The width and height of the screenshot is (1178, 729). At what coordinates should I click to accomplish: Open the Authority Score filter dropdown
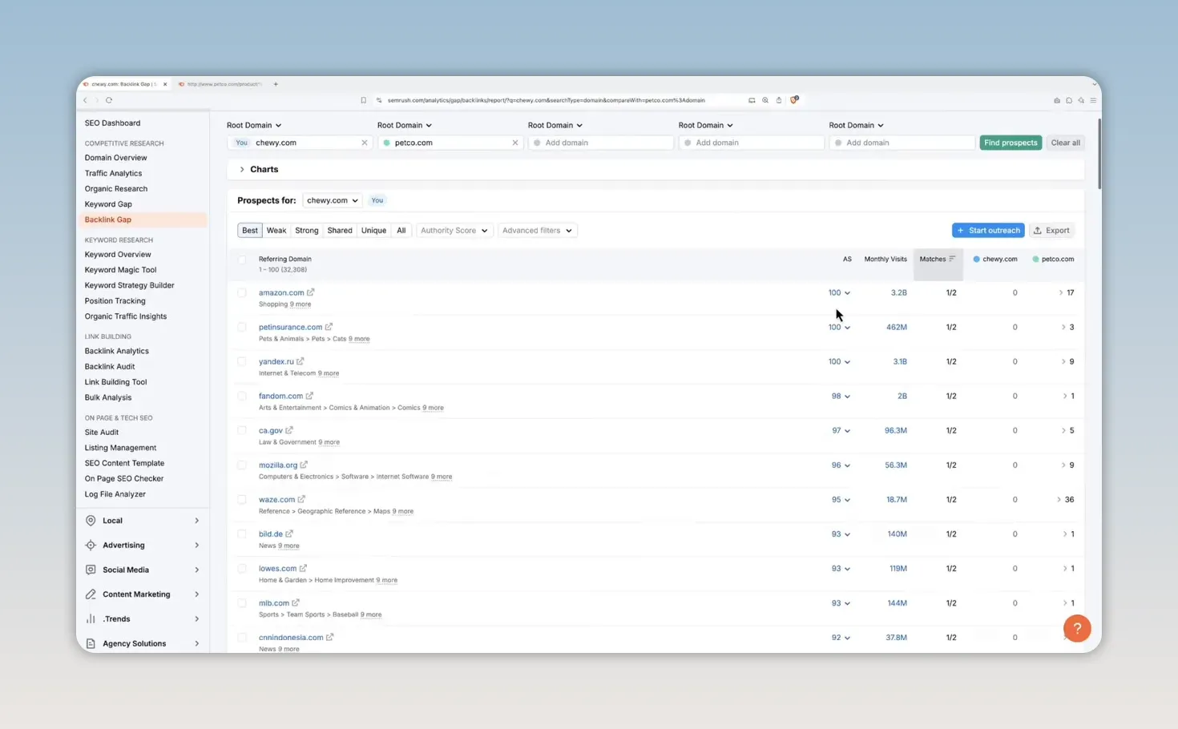click(454, 231)
